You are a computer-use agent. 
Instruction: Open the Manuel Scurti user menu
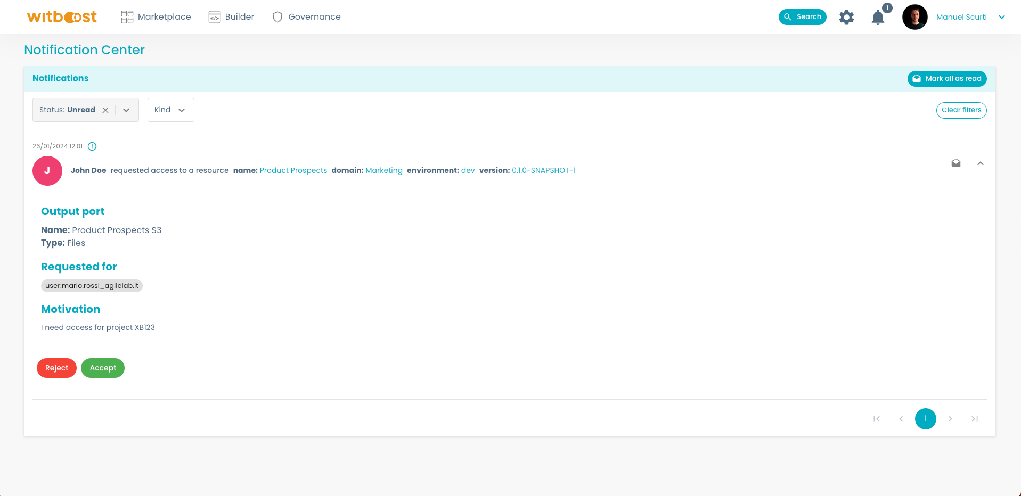coord(1002,17)
